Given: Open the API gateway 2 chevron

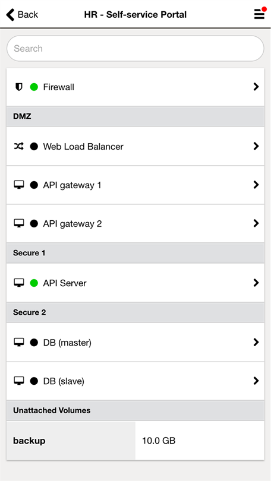Looking at the screenshot, I should coord(256,223).
